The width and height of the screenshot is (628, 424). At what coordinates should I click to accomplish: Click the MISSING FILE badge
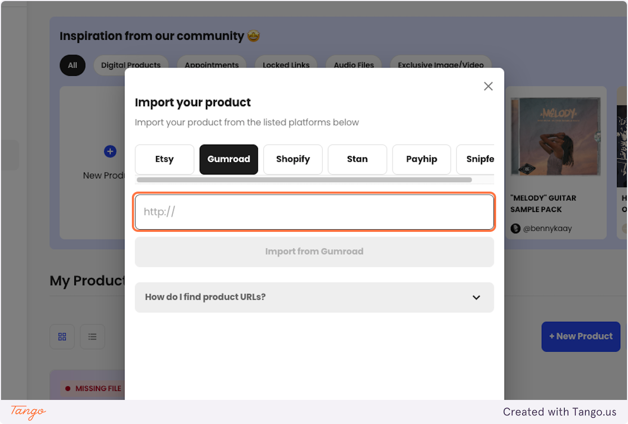coord(93,388)
